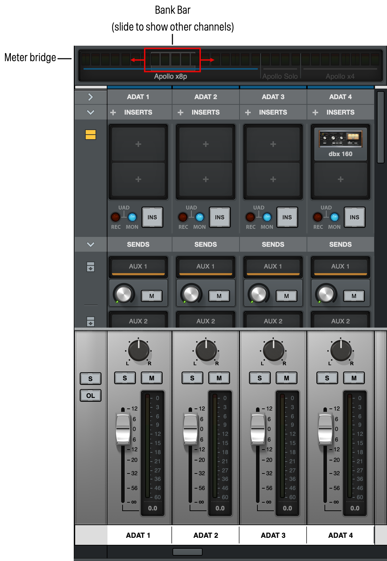Add a plugin in ADAT 4's second insert slot
This screenshot has height=561, width=387.
click(341, 179)
